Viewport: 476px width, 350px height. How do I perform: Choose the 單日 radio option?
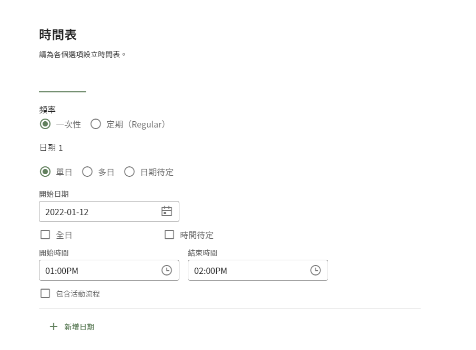tap(45, 172)
